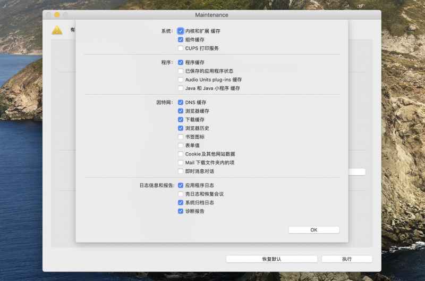Check 即时消息对话 option

point(181,171)
